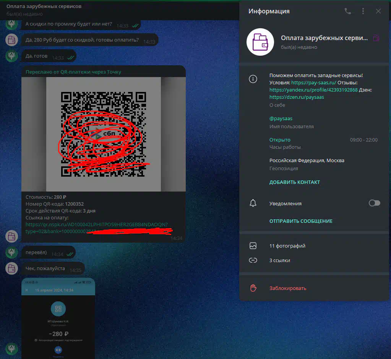Open the three-dot more options menu
This screenshot has height=359, width=391.
tap(363, 11)
